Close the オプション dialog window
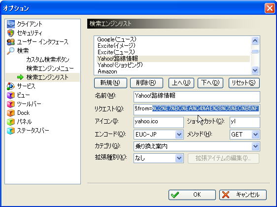277x207 pixels. pyautogui.click(x=270, y=8)
